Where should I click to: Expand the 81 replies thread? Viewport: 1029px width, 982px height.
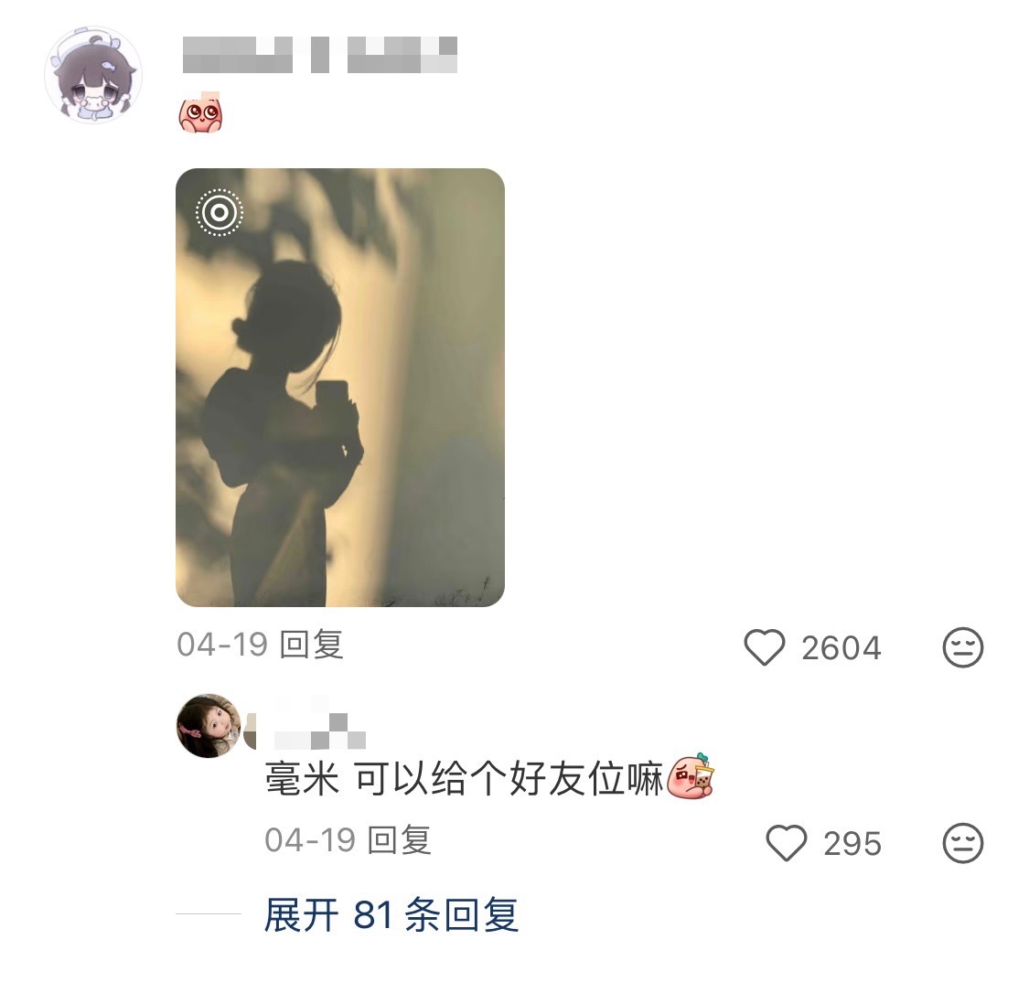click(391, 914)
